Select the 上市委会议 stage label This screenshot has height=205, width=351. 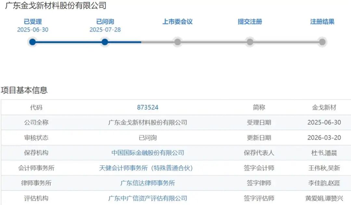(177, 22)
